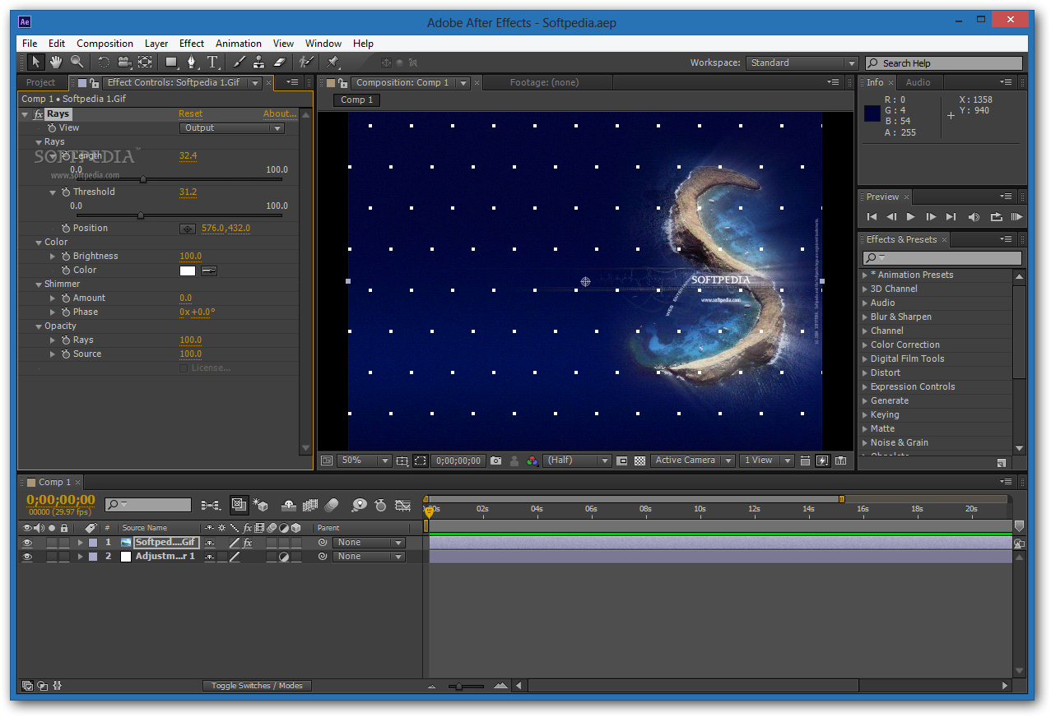Select the Clone Stamp tool

pos(258,62)
